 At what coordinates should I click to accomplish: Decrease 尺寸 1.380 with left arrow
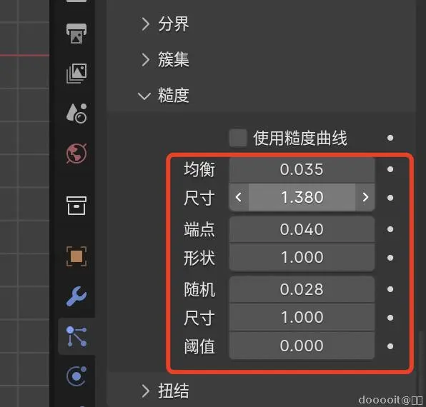[x=239, y=197]
